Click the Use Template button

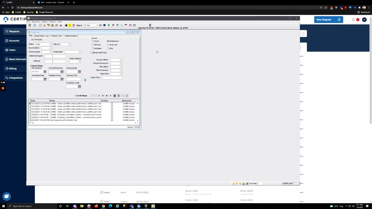(x=37, y=39)
